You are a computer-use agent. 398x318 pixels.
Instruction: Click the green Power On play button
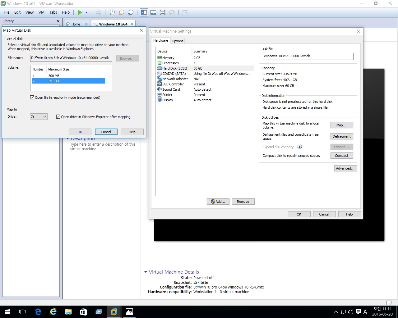pyautogui.click(x=80, y=12)
